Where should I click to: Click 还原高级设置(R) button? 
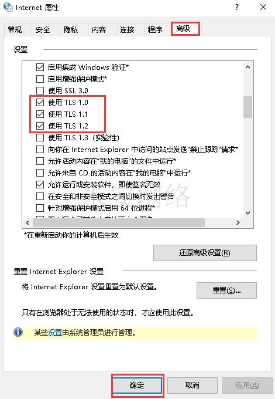[205, 253]
